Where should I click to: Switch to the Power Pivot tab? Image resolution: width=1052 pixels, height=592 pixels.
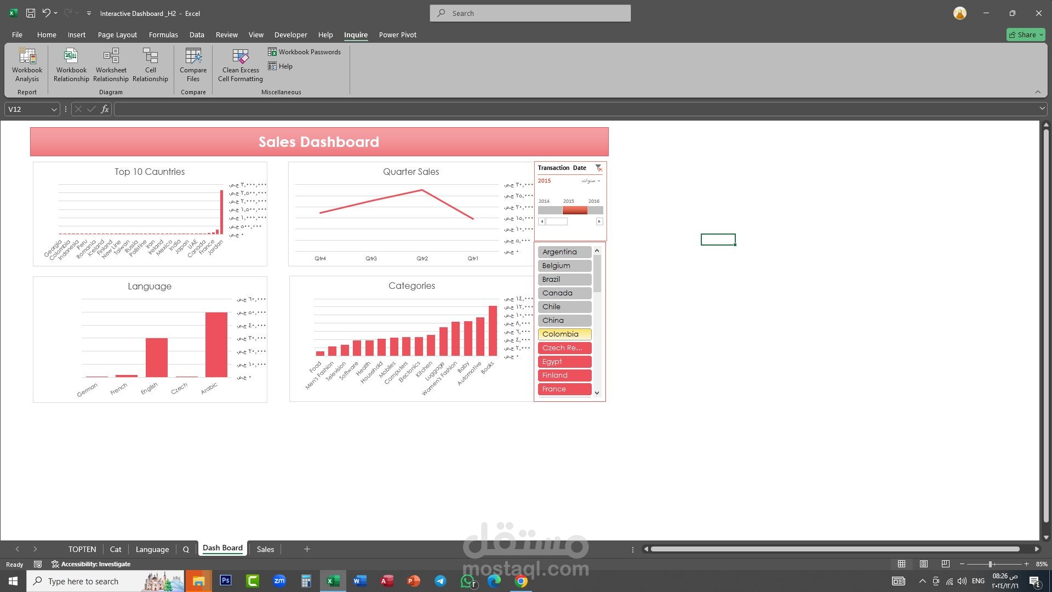[397, 35]
